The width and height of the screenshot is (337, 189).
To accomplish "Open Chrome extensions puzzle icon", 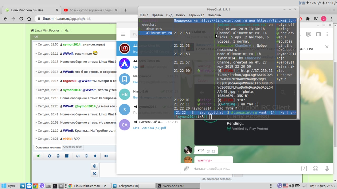I will click(x=307, y=19).
